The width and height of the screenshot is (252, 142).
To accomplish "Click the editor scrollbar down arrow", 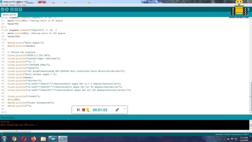I will point(250,112).
